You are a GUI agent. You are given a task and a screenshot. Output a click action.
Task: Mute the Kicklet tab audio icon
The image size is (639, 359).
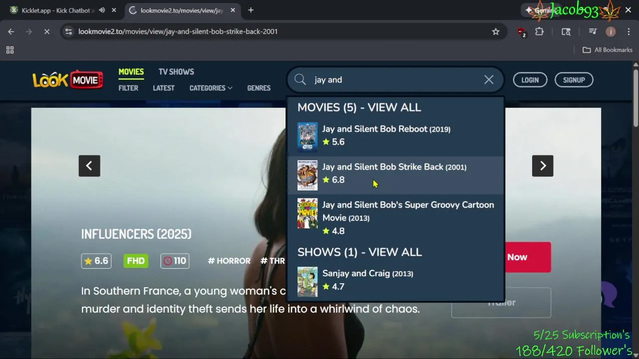tap(102, 10)
